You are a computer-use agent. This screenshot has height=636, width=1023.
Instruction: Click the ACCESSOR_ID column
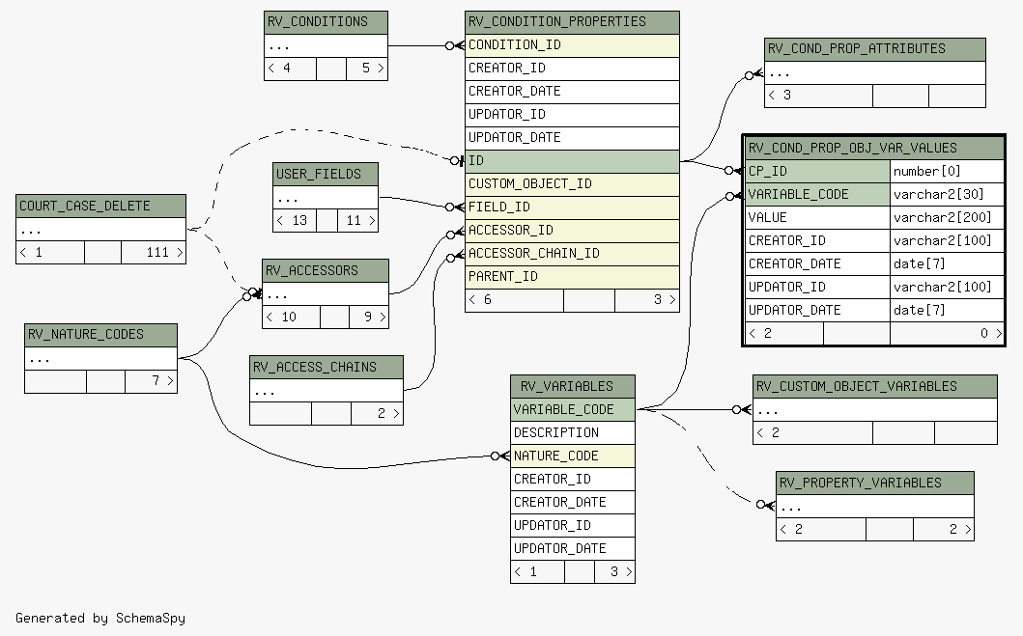coord(572,230)
